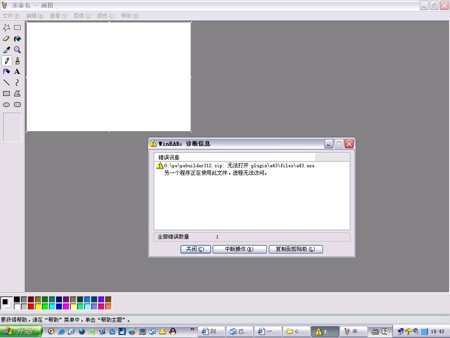Open the 图像 menu
The image size is (450, 338).
pos(83,16)
